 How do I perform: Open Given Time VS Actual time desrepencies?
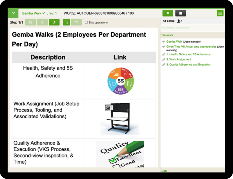pyautogui.click(x=191, y=47)
